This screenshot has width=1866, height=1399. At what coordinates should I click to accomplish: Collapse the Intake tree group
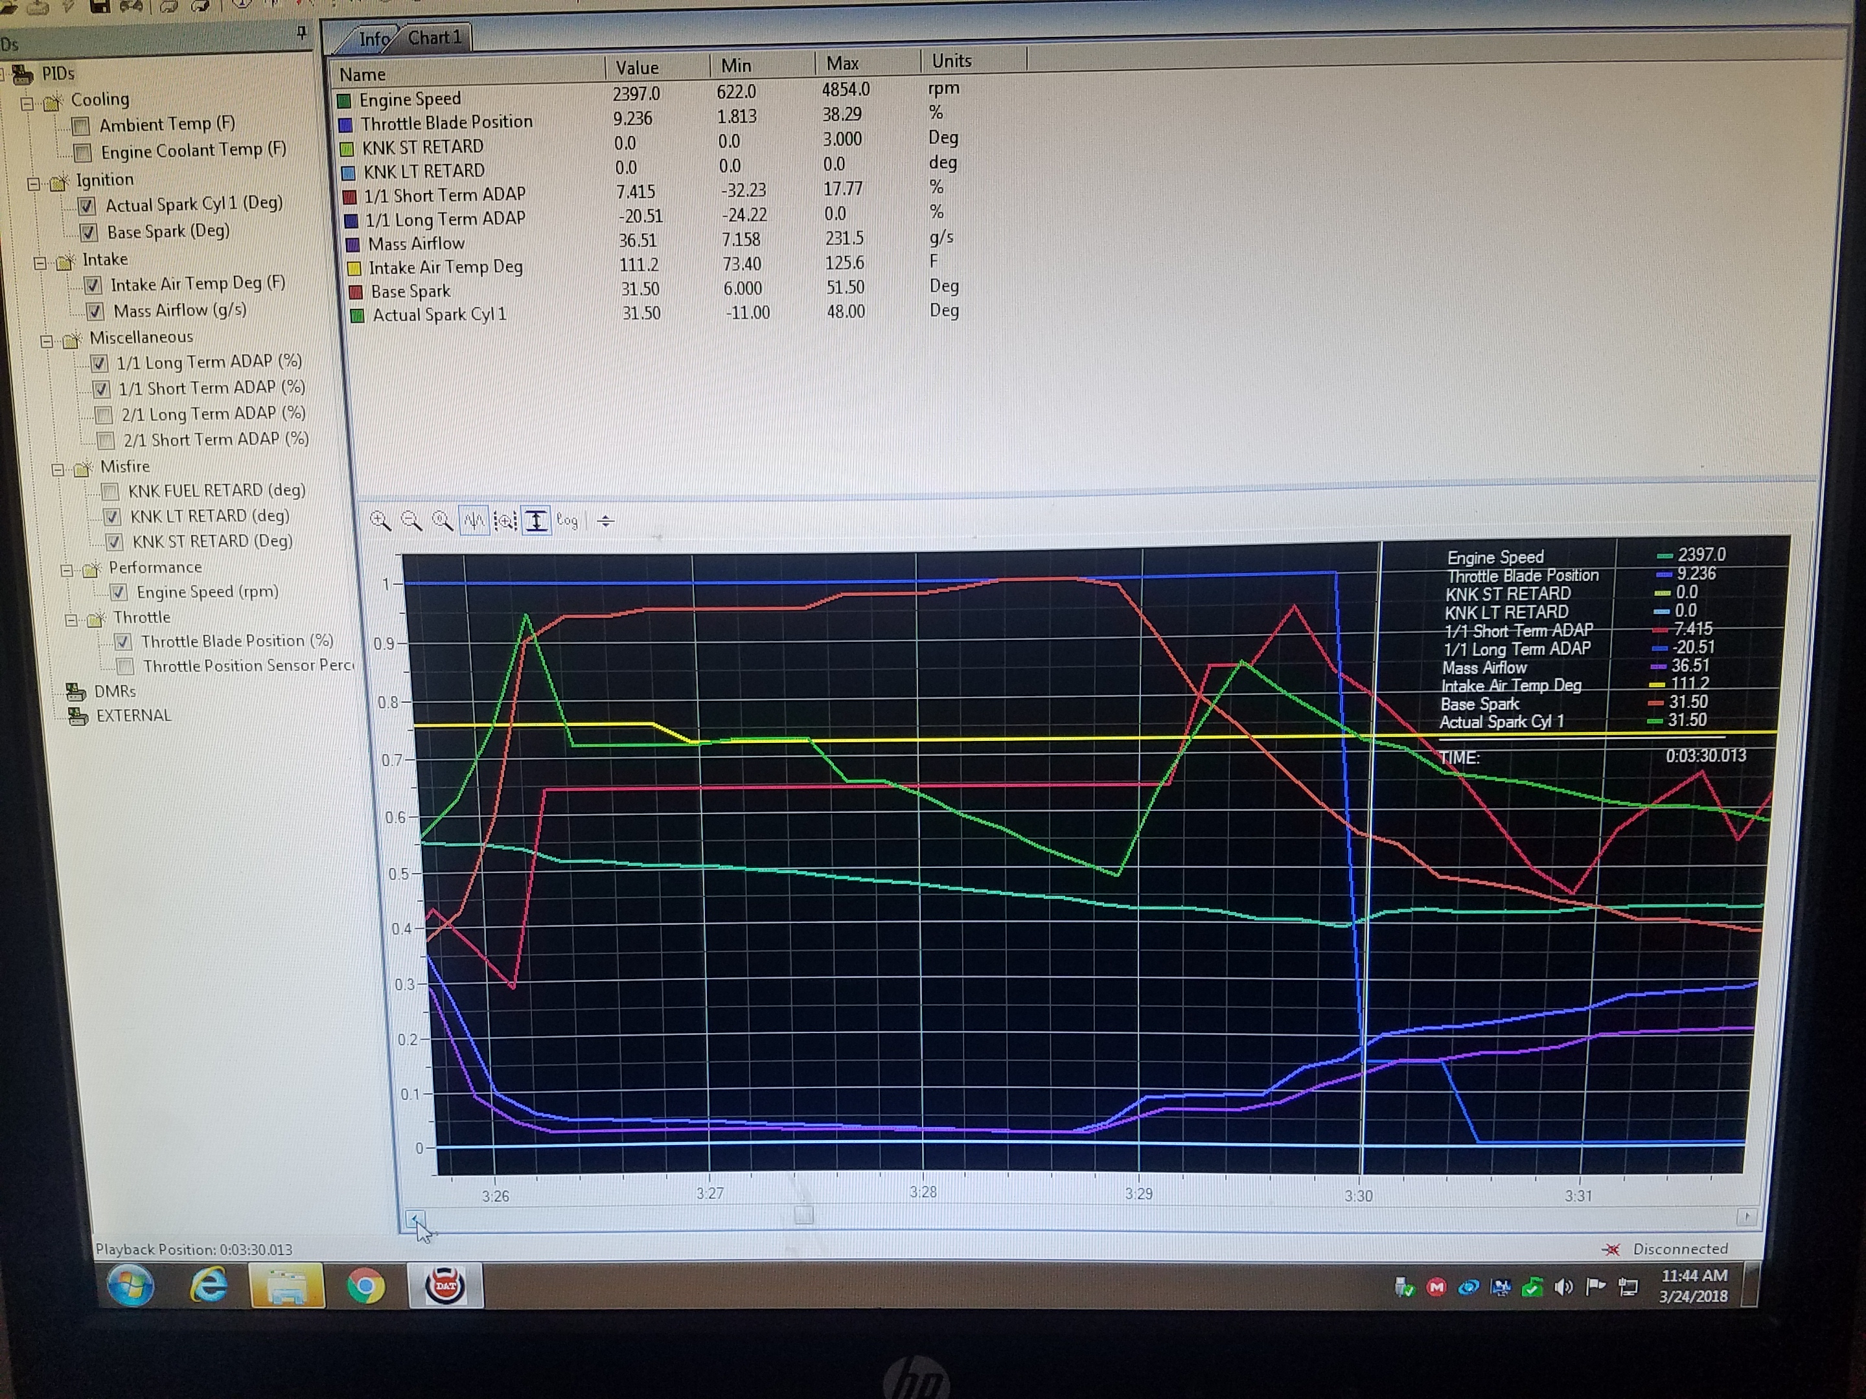point(39,263)
